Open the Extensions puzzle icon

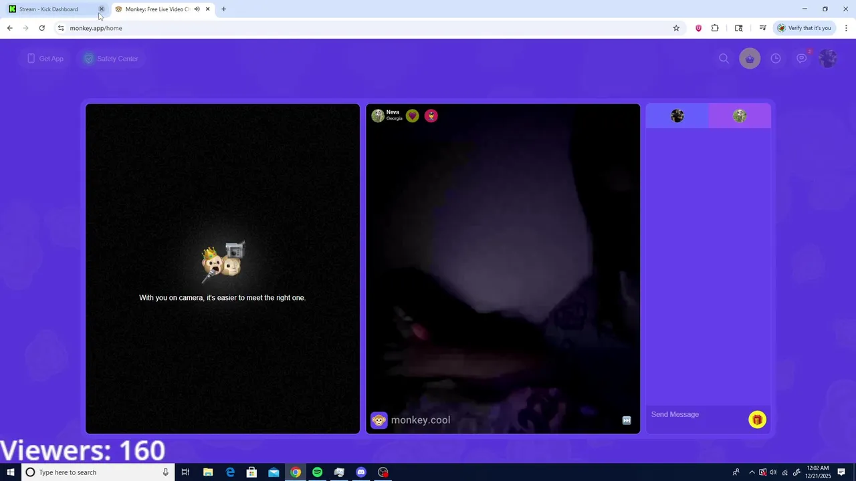[x=715, y=28]
